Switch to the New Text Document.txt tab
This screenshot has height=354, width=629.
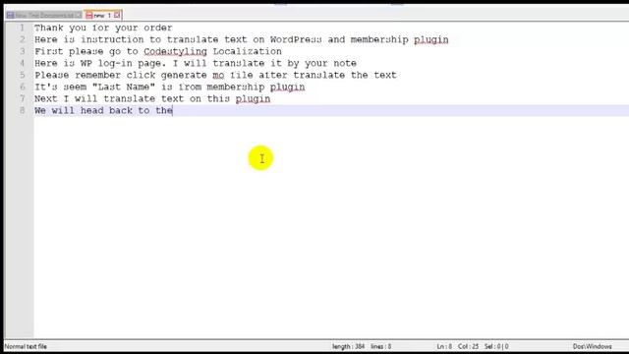click(x=44, y=16)
